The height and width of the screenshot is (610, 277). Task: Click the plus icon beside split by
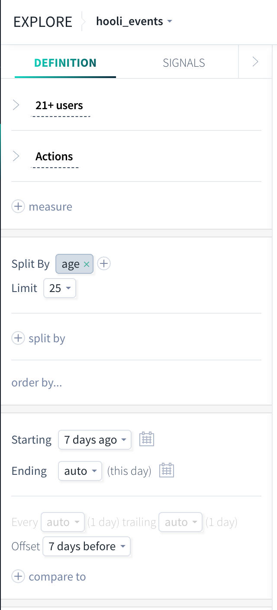[18, 338]
